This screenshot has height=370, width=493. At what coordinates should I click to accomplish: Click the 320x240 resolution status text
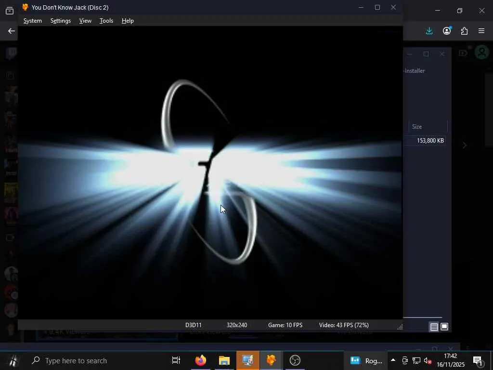[237, 325]
